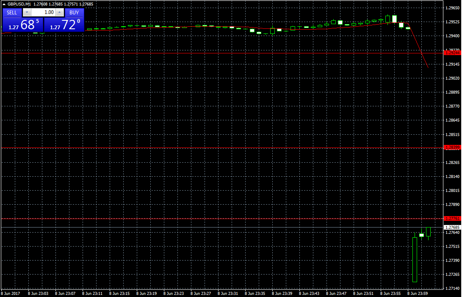Decrease lot volume with down arrow
Image resolution: width=462 pixels, height=297 pixels.
tap(27, 12)
